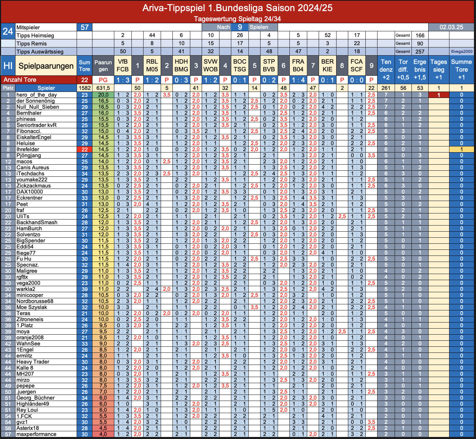Select player name 'Bernthaler'
Viewport: 476px width, 439px height.
tap(29, 113)
